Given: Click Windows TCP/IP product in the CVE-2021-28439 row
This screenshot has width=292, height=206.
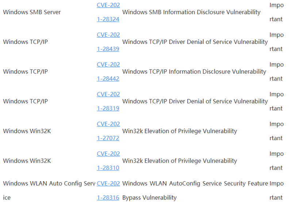Looking at the screenshot, I should pos(25,42).
